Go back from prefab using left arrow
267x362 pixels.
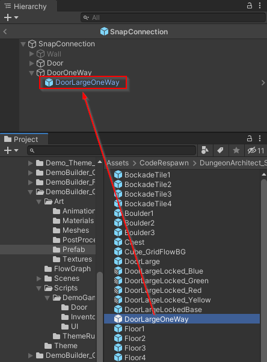coord(5,32)
